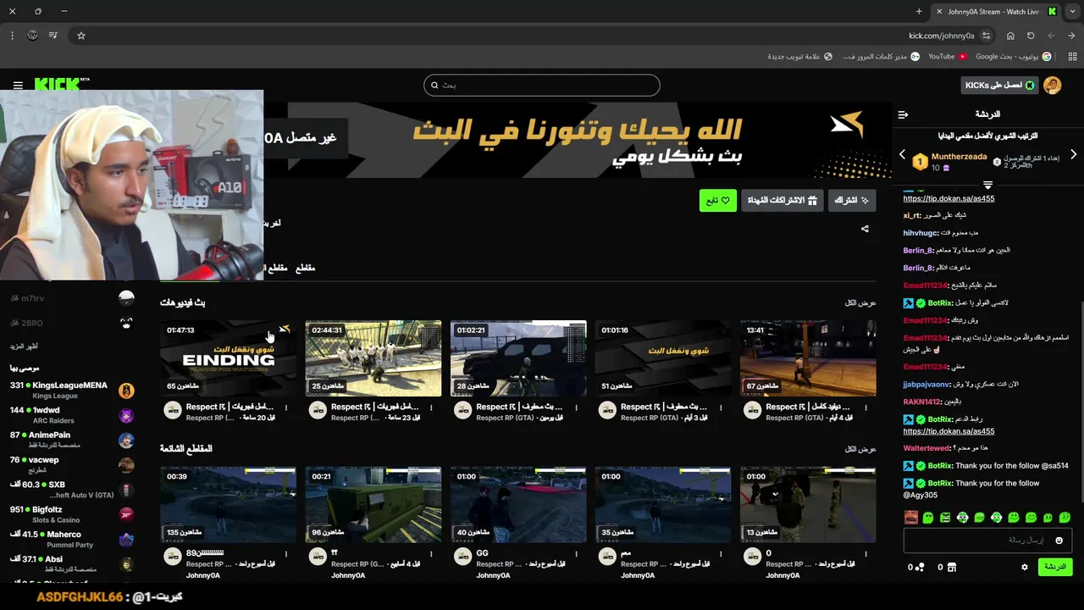This screenshot has width=1084, height=610.
Task: Bookmark this page with the star icon
Action: pos(81,36)
